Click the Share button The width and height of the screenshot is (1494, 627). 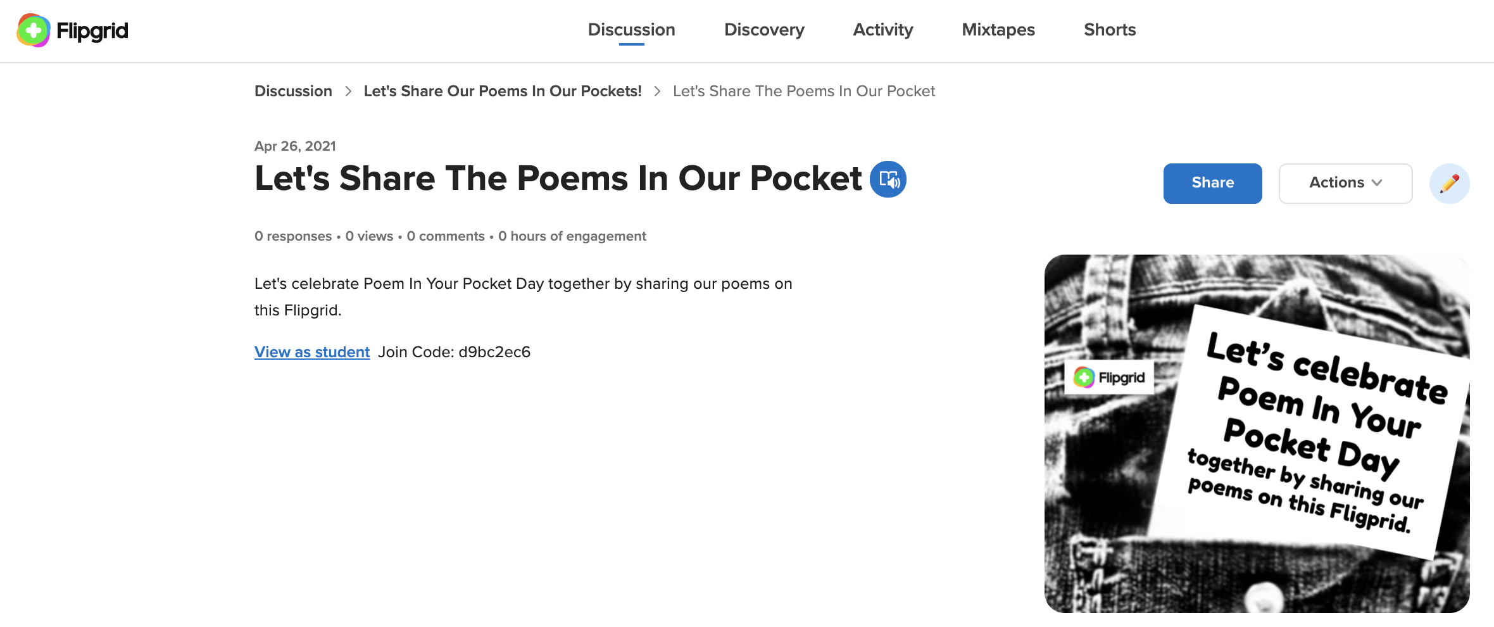(x=1212, y=183)
